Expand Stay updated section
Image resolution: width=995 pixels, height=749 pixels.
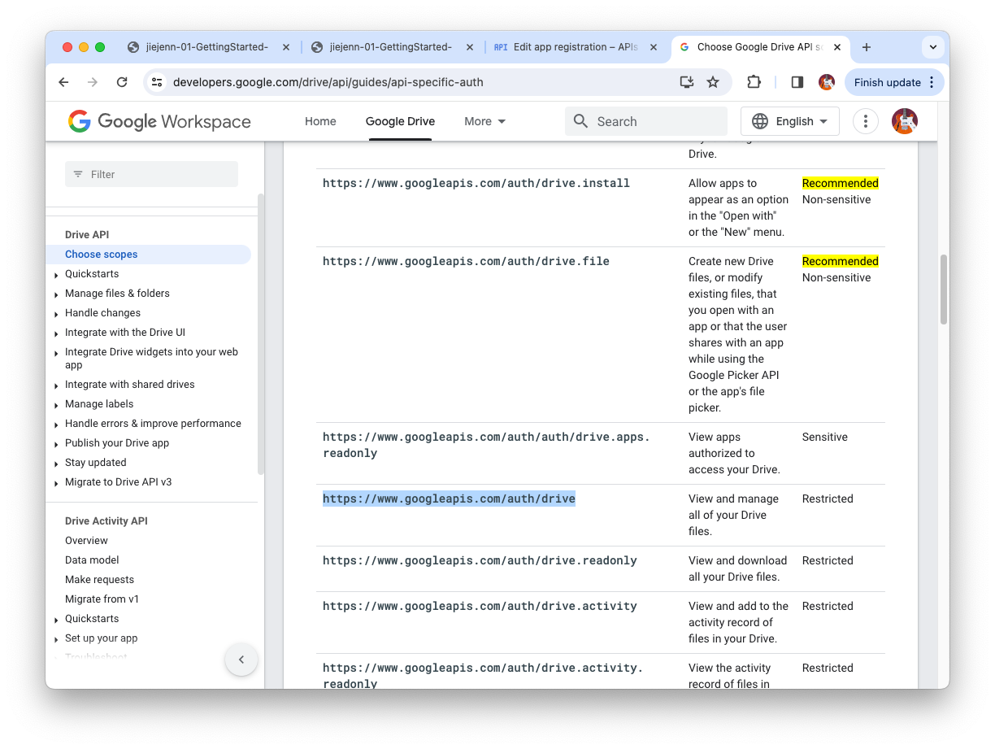(56, 464)
